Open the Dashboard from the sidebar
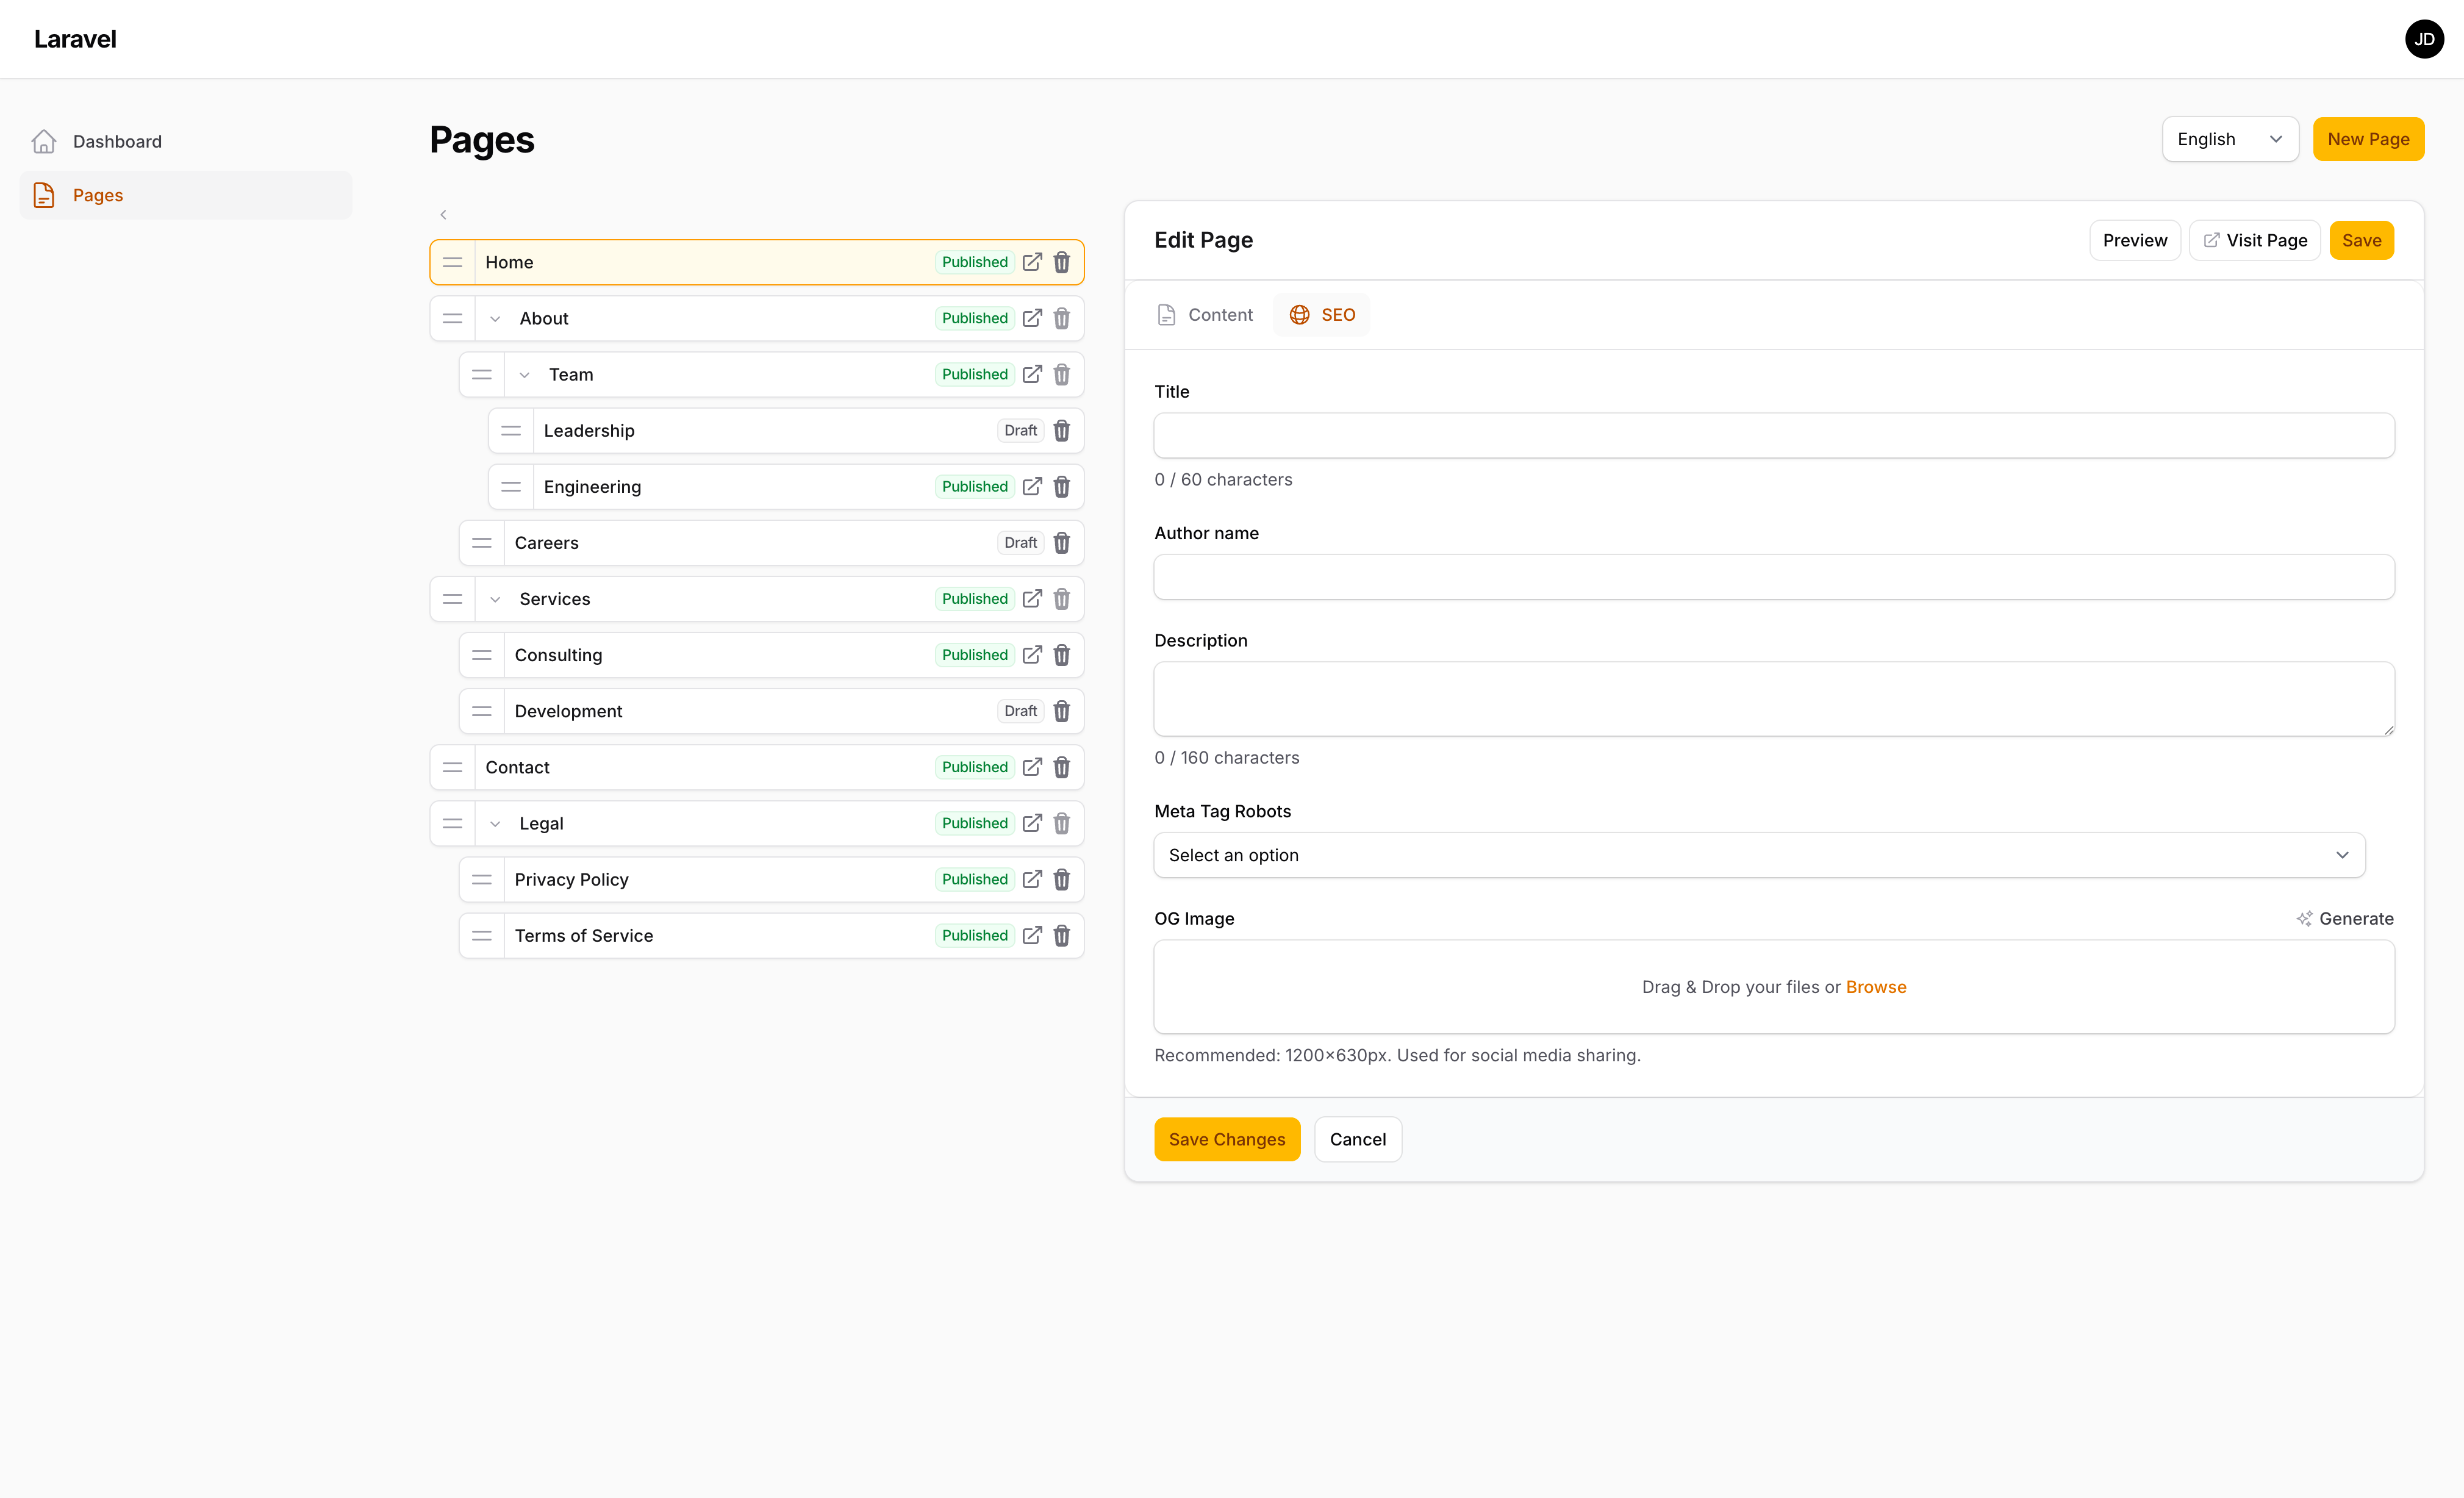 pos(186,141)
